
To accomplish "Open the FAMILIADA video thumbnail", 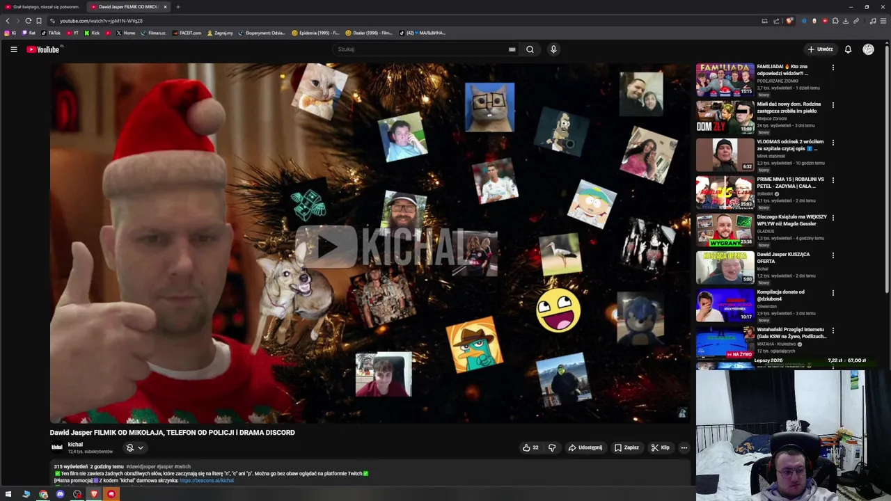I will (x=725, y=80).
